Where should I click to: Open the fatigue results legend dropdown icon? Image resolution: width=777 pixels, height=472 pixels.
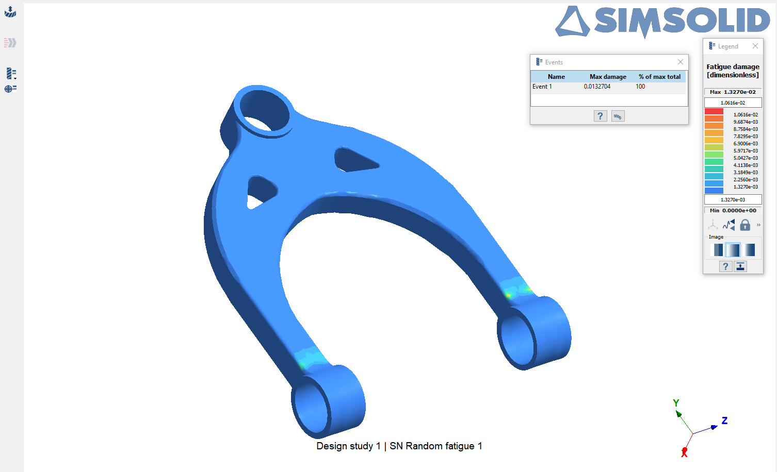[x=11, y=74]
